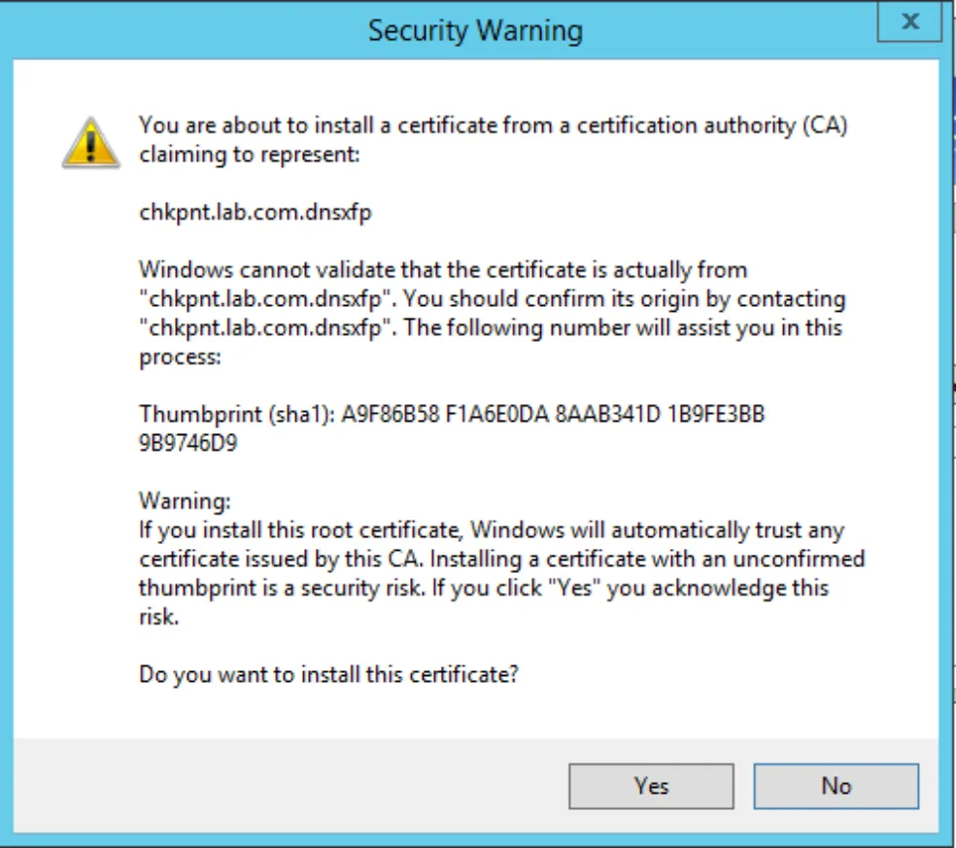The image size is (956, 848).
Task: Click the sha1 thumbprint A9F86B58 text
Action: [x=391, y=414]
